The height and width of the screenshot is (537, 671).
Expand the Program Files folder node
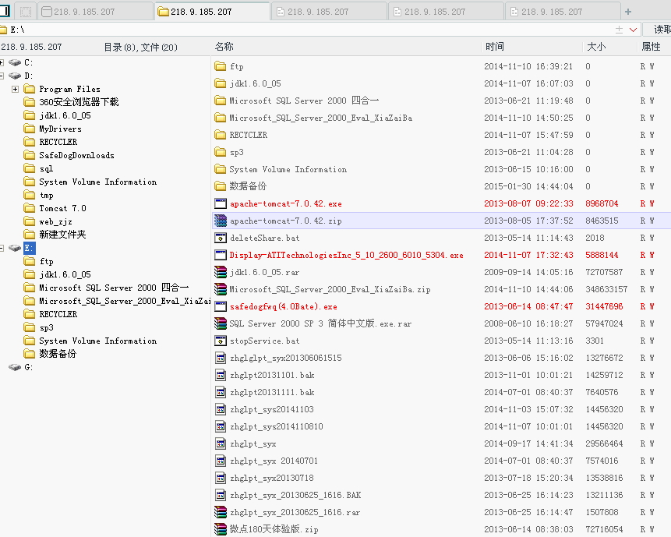16,89
